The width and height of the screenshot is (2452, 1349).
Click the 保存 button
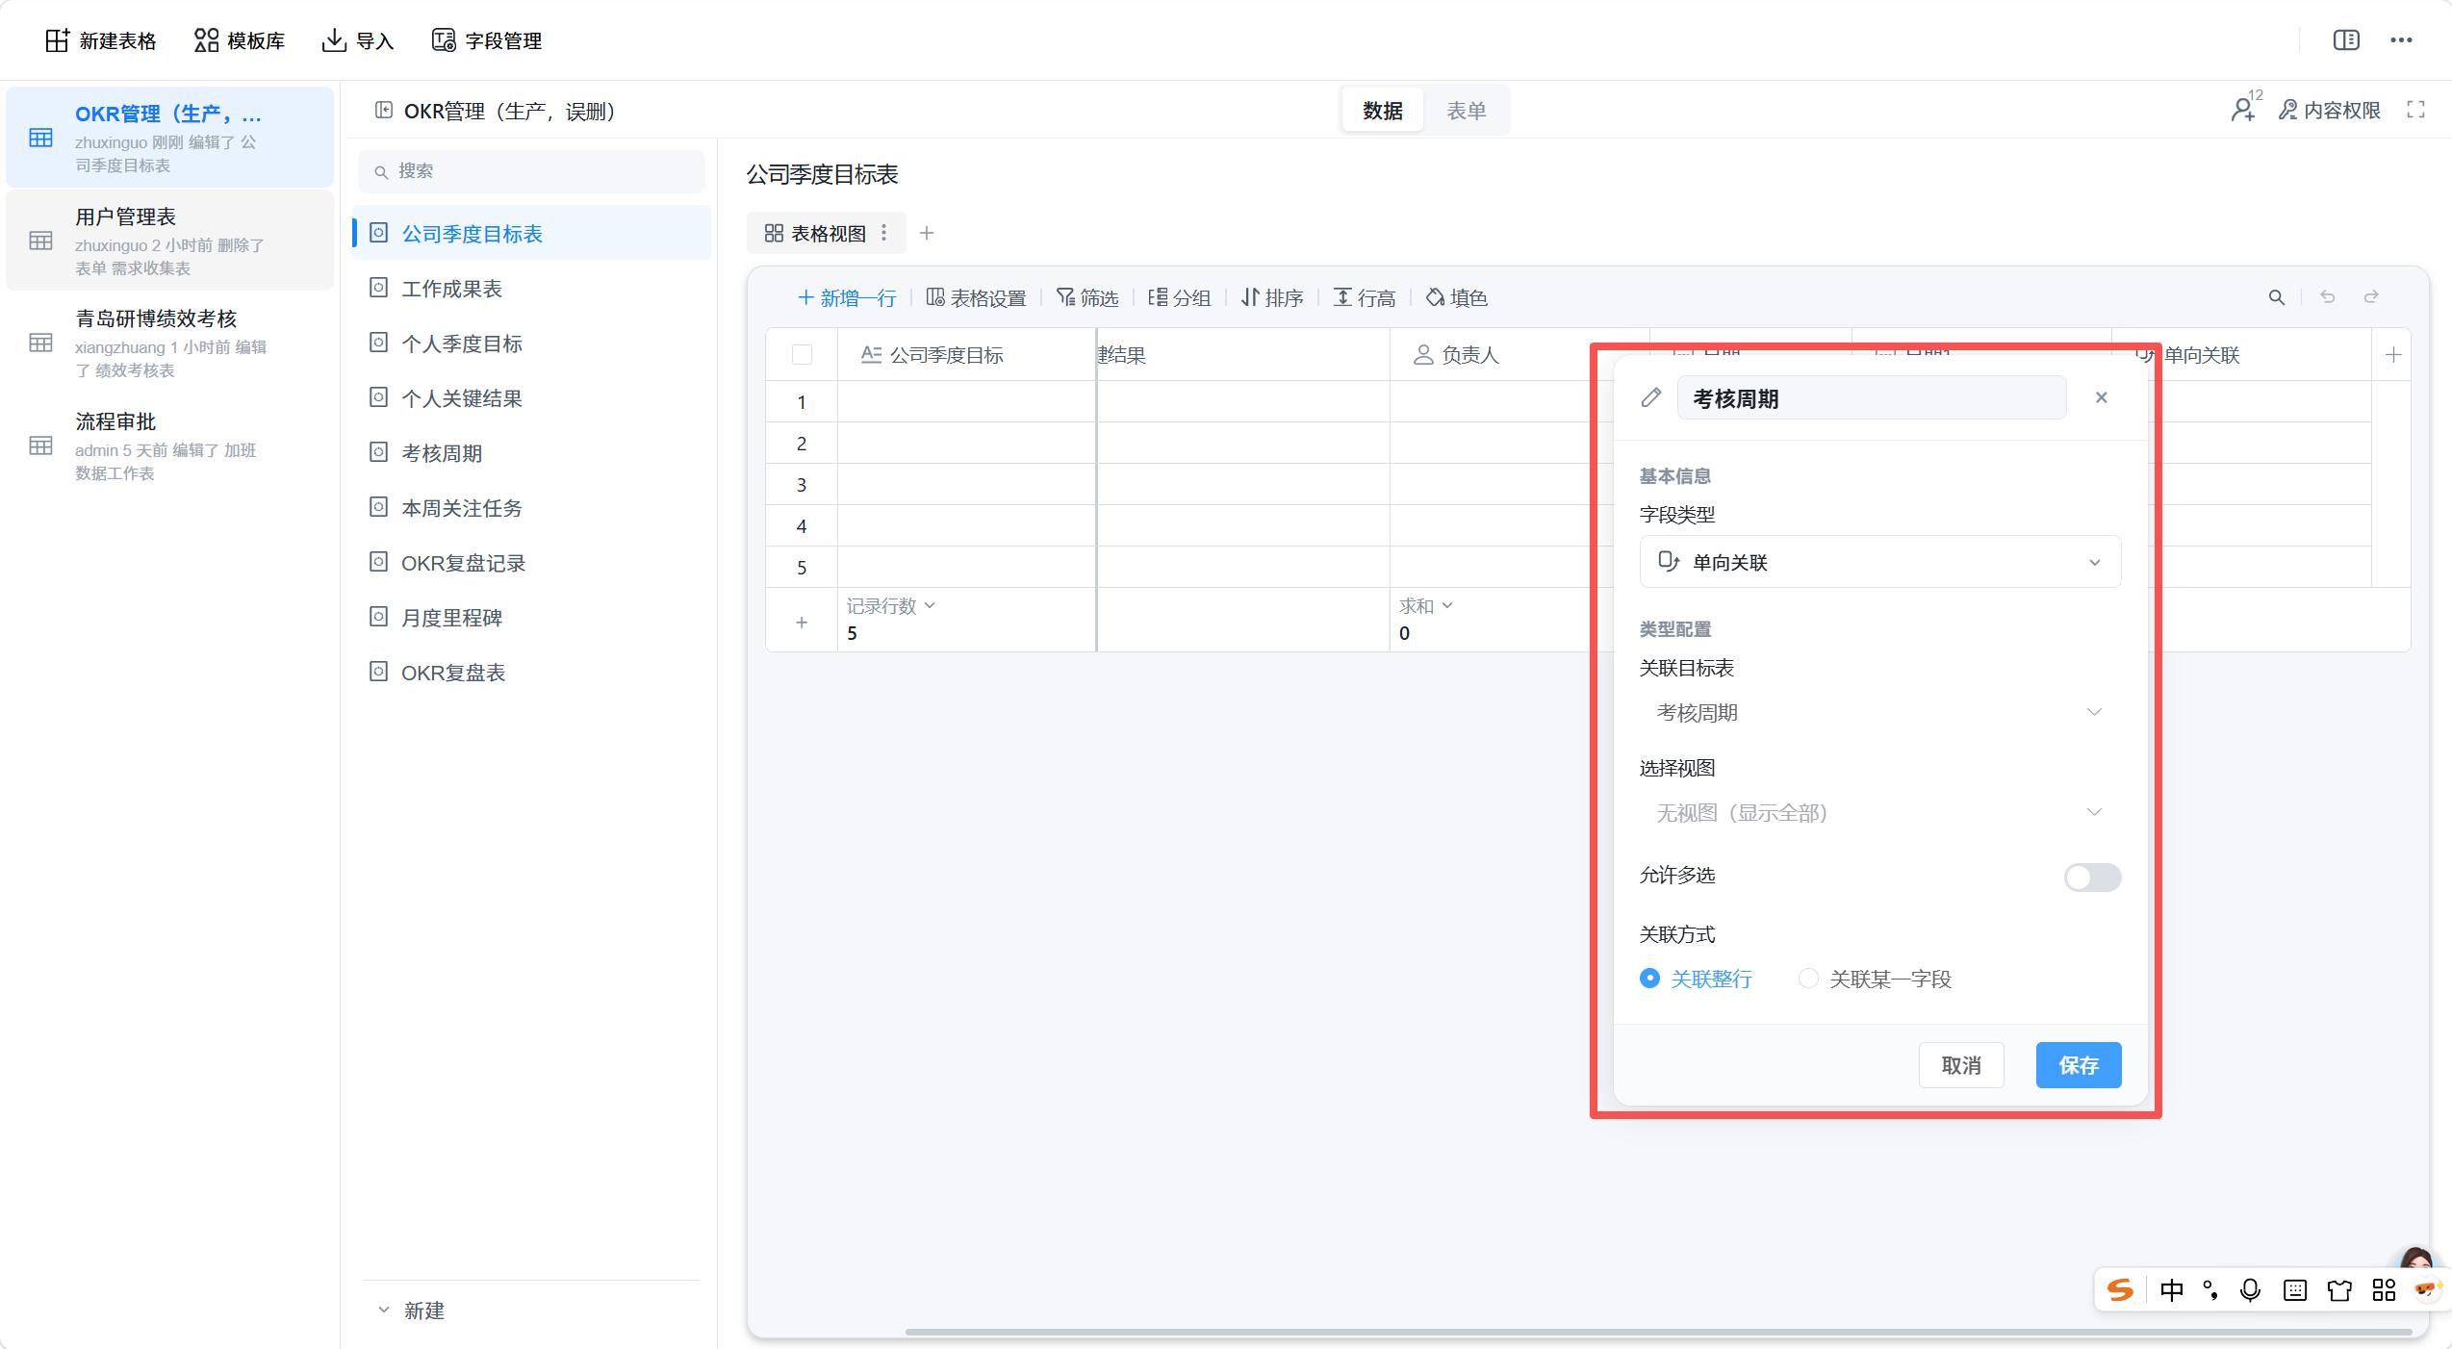click(x=2079, y=1065)
